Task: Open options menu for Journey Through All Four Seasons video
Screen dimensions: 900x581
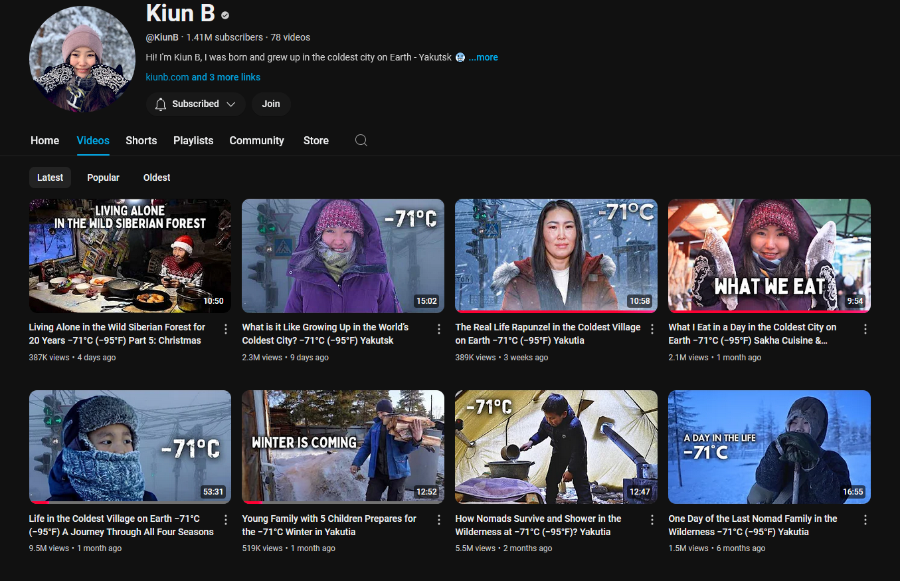Action: tap(226, 521)
